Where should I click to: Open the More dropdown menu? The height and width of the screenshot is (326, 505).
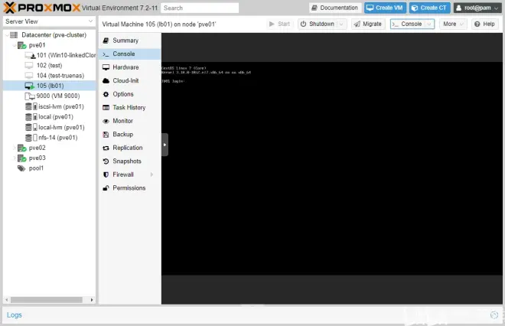[x=453, y=24]
